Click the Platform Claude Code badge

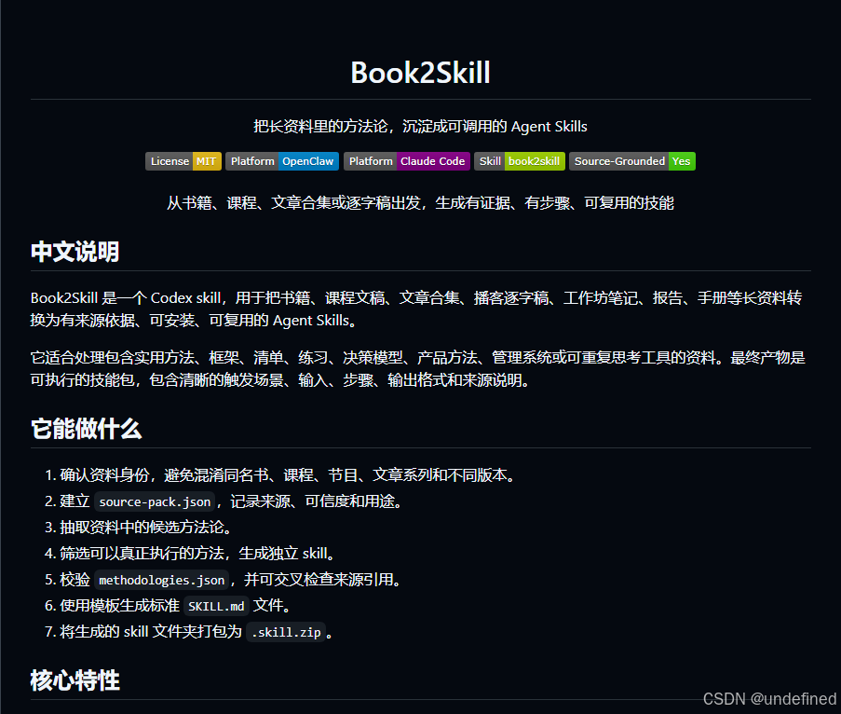[407, 161]
